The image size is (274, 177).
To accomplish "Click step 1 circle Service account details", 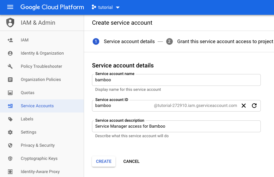I will click(96, 41).
